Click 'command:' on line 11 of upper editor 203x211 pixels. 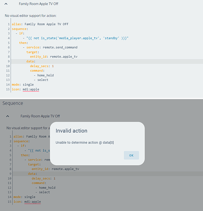coord(37,71)
